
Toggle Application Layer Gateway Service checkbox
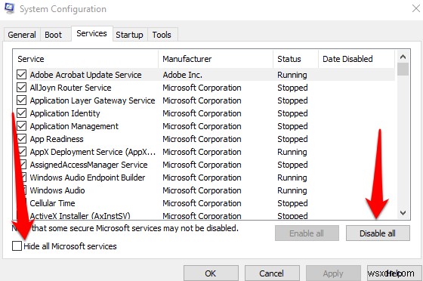pyautogui.click(x=21, y=100)
